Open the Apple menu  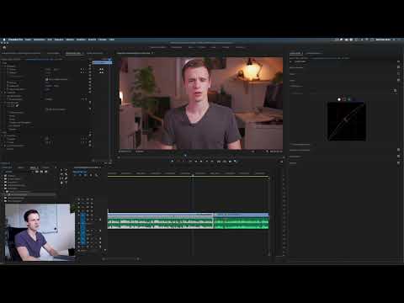(x=4, y=40)
